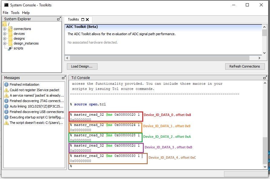Close the Toolkits tab
The width and height of the screenshot is (270, 179).
87,19
